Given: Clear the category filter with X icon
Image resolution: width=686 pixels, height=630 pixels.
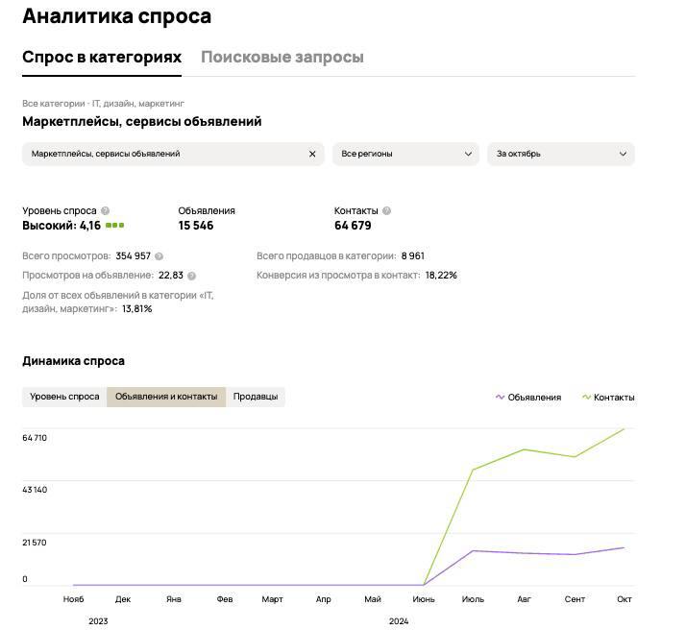Looking at the screenshot, I should click(x=312, y=154).
